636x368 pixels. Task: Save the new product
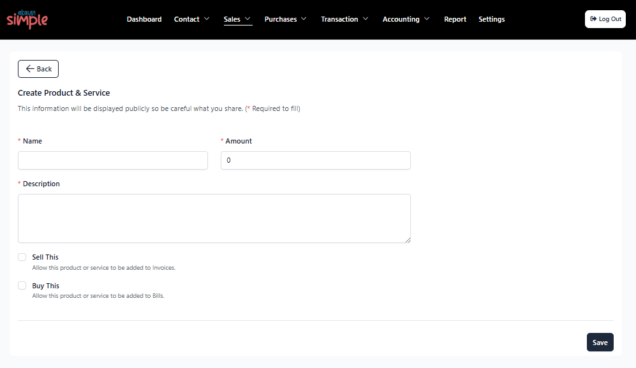(600, 342)
